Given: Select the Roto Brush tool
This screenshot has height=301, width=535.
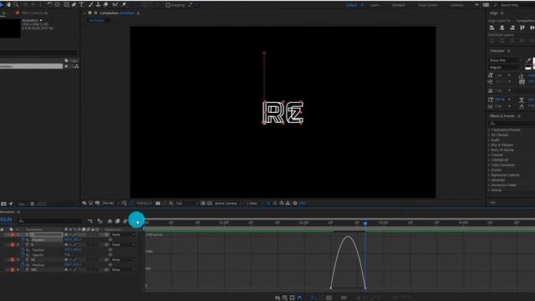Looking at the screenshot, I should tap(115, 5).
